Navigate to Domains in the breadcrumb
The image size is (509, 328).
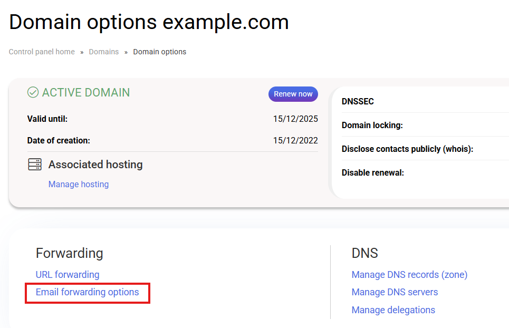(103, 52)
